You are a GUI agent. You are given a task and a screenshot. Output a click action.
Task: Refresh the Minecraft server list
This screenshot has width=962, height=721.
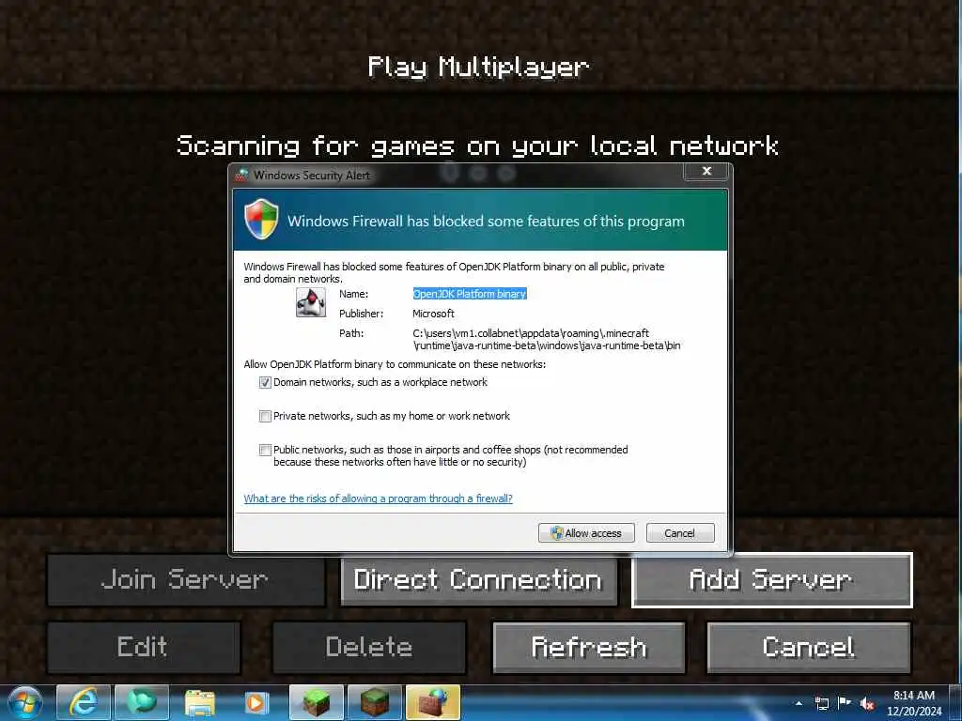(589, 648)
